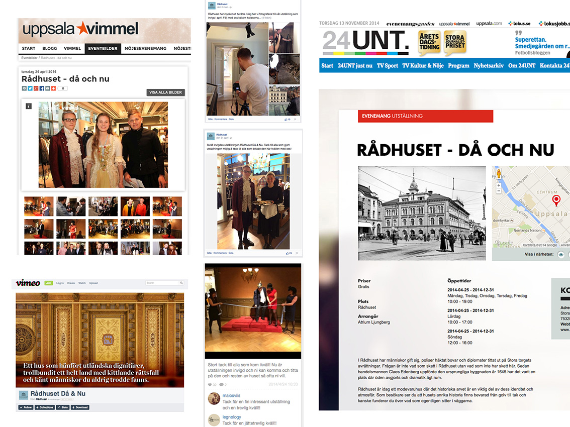Open TV Kultur & Nöje menu item
The height and width of the screenshot is (427, 570).
tap(423, 66)
